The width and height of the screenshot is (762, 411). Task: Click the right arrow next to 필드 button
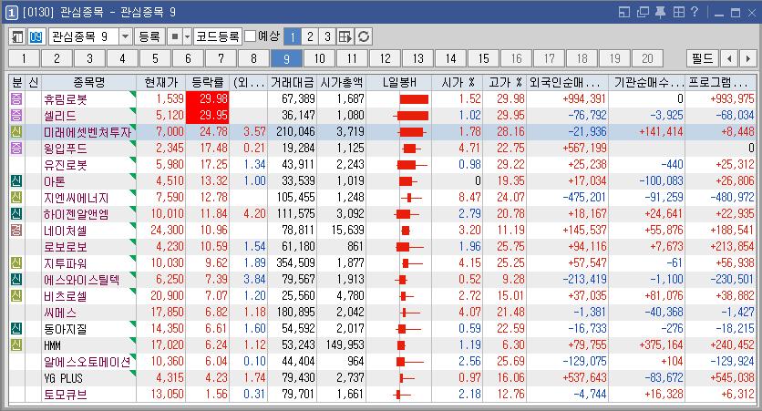pos(747,59)
